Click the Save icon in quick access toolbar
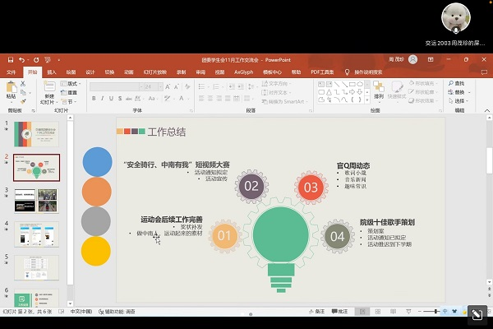493x329 pixels. [x=10, y=60]
